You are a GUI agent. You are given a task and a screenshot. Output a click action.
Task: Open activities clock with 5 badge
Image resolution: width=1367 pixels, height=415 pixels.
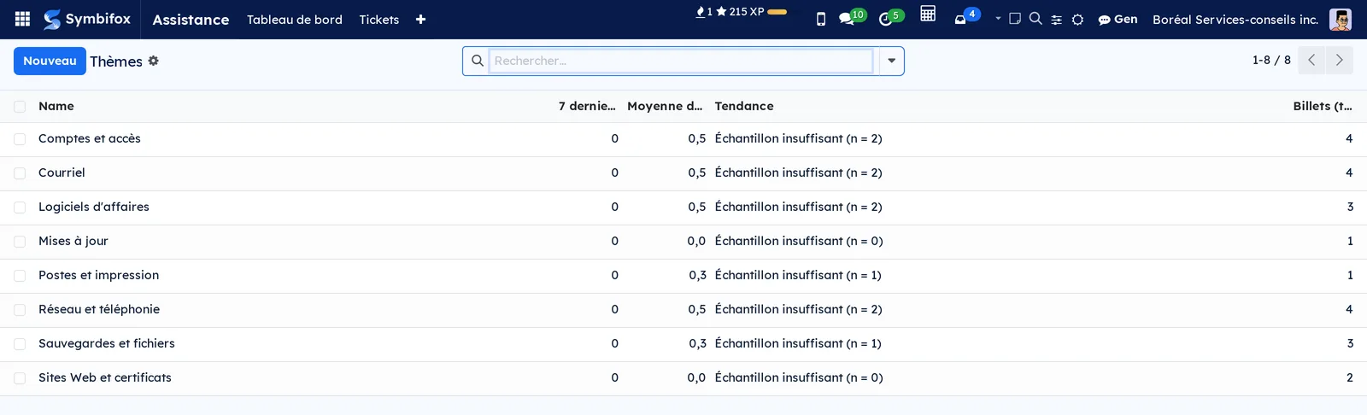891,17
